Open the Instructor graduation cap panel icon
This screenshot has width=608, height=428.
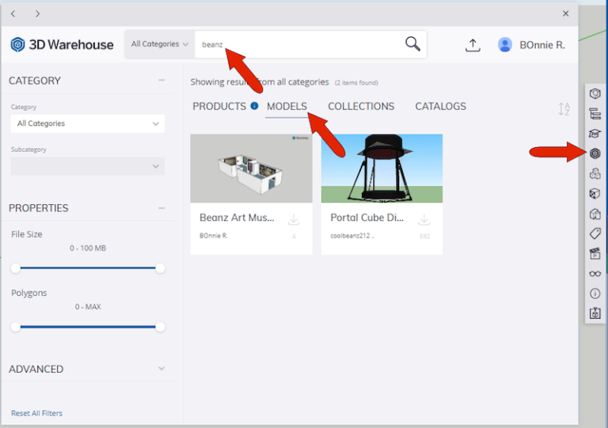pos(595,134)
